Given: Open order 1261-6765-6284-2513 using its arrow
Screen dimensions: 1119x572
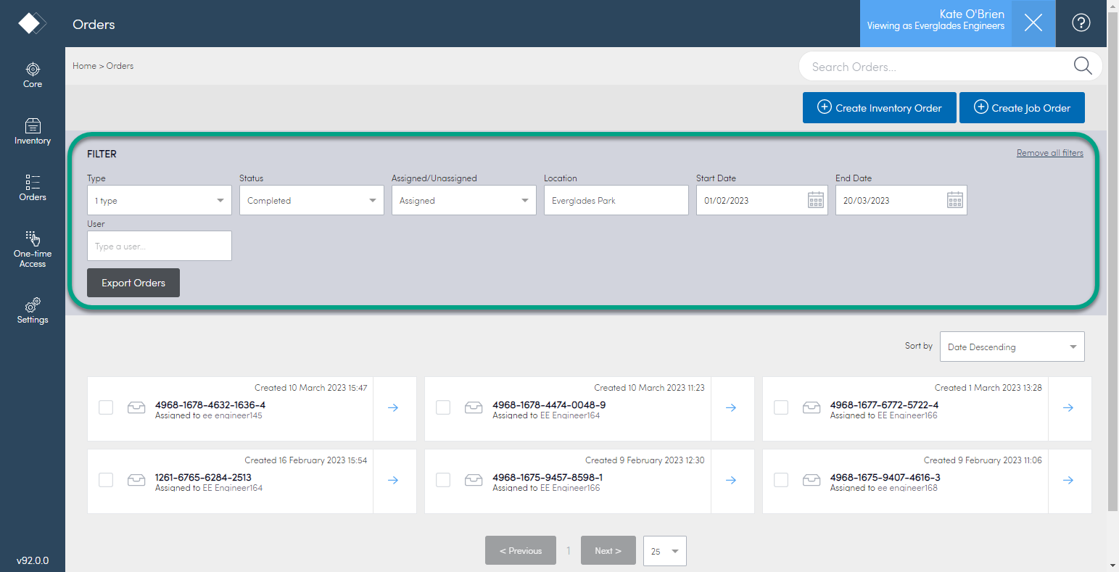Looking at the screenshot, I should (393, 481).
